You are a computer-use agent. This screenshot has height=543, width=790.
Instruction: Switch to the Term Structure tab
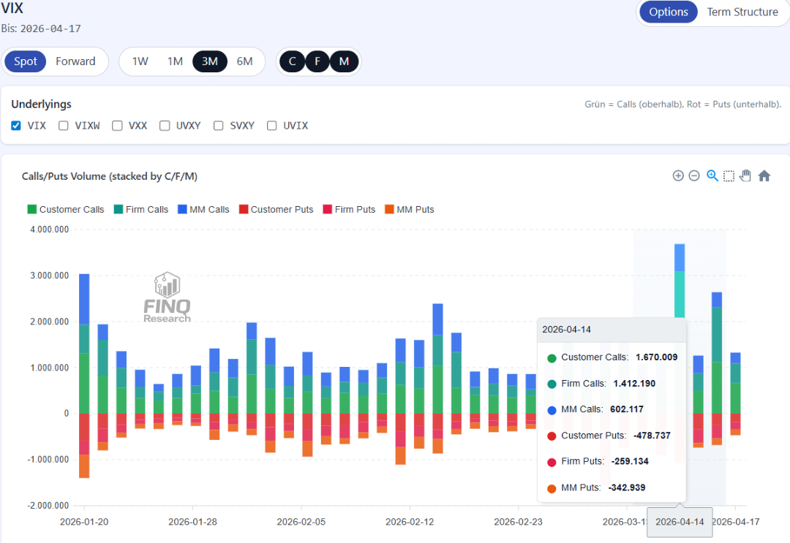tap(742, 12)
